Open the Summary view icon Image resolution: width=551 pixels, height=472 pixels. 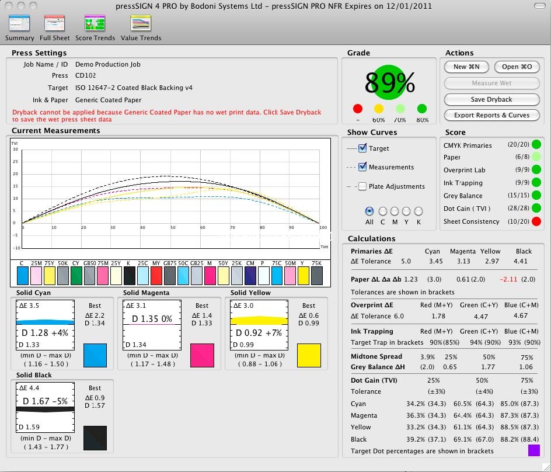coord(19,23)
